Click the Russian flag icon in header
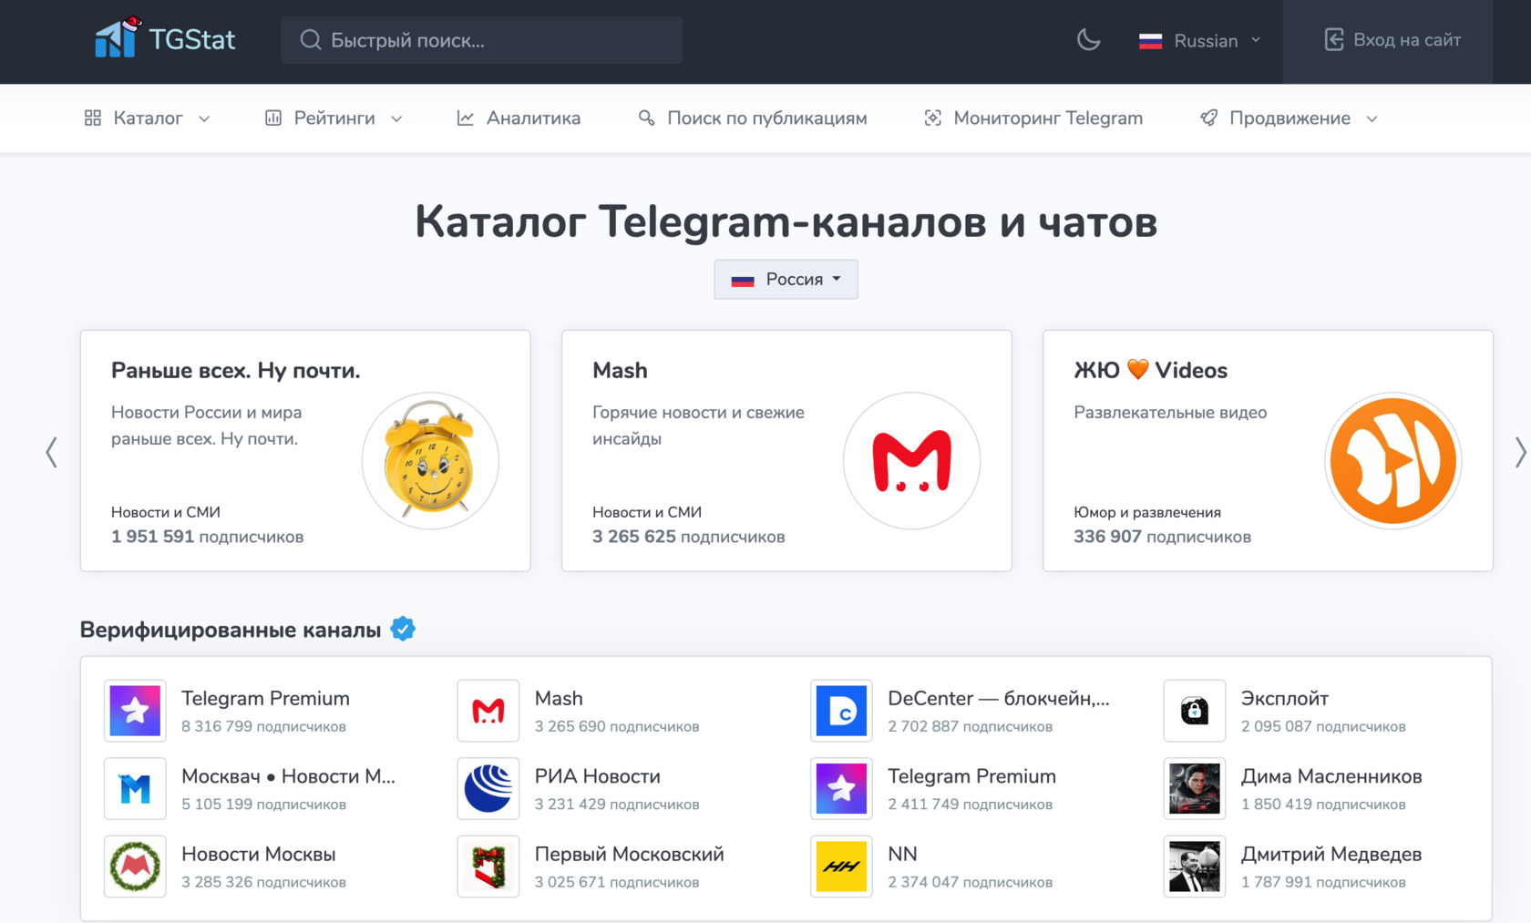The width and height of the screenshot is (1531, 923). pyautogui.click(x=1150, y=41)
